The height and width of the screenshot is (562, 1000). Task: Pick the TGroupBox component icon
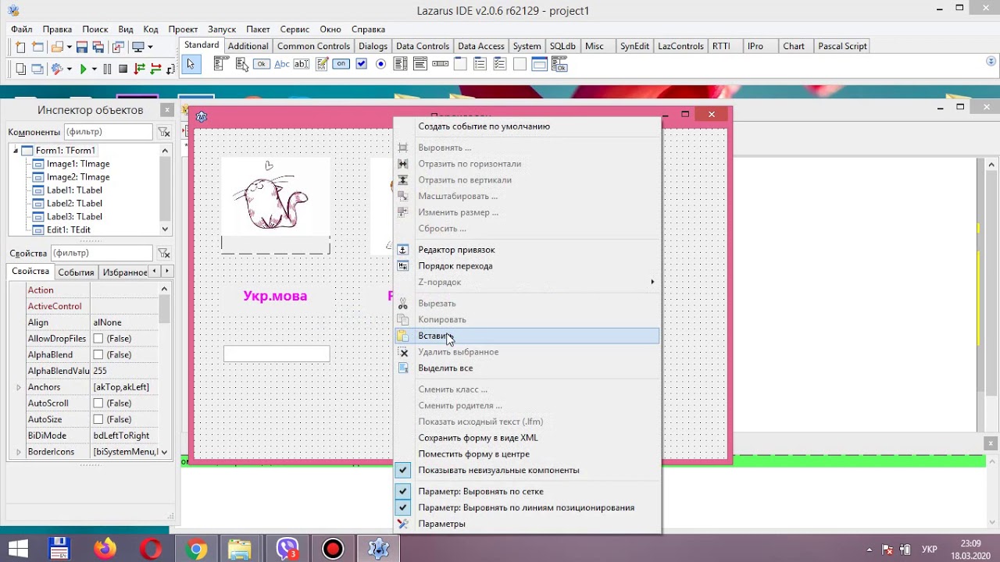coord(460,64)
